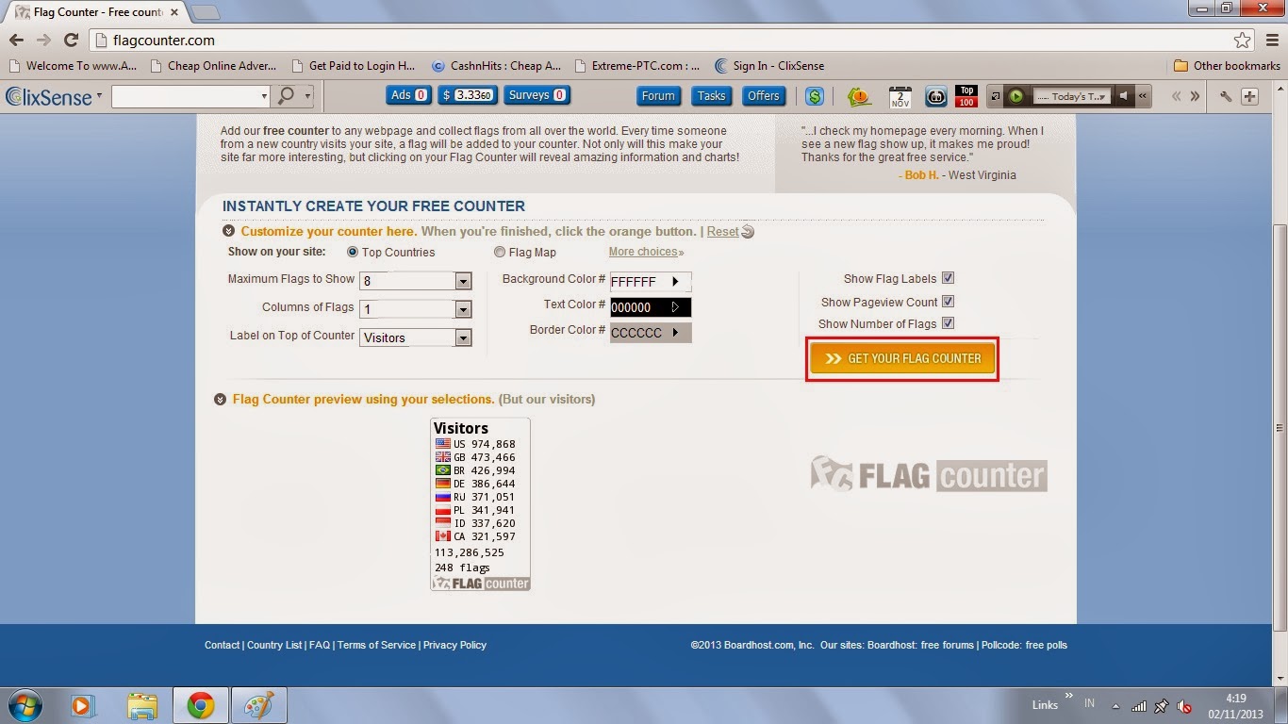Image resolution: width=1288 pixels, height=724 pixels.
Task: Uncheck Show Number of Flags checkbox
Action: [x=949, y=323]
